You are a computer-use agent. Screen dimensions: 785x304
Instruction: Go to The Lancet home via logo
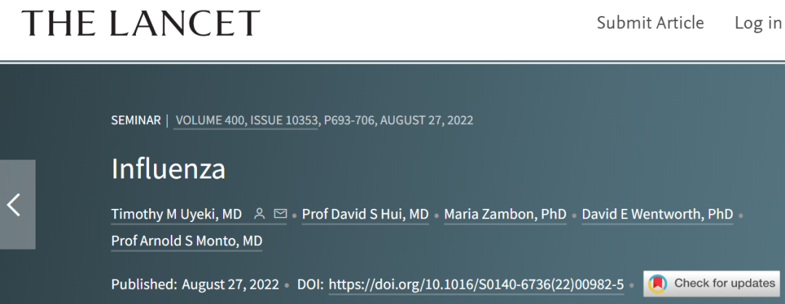point(140,23)
